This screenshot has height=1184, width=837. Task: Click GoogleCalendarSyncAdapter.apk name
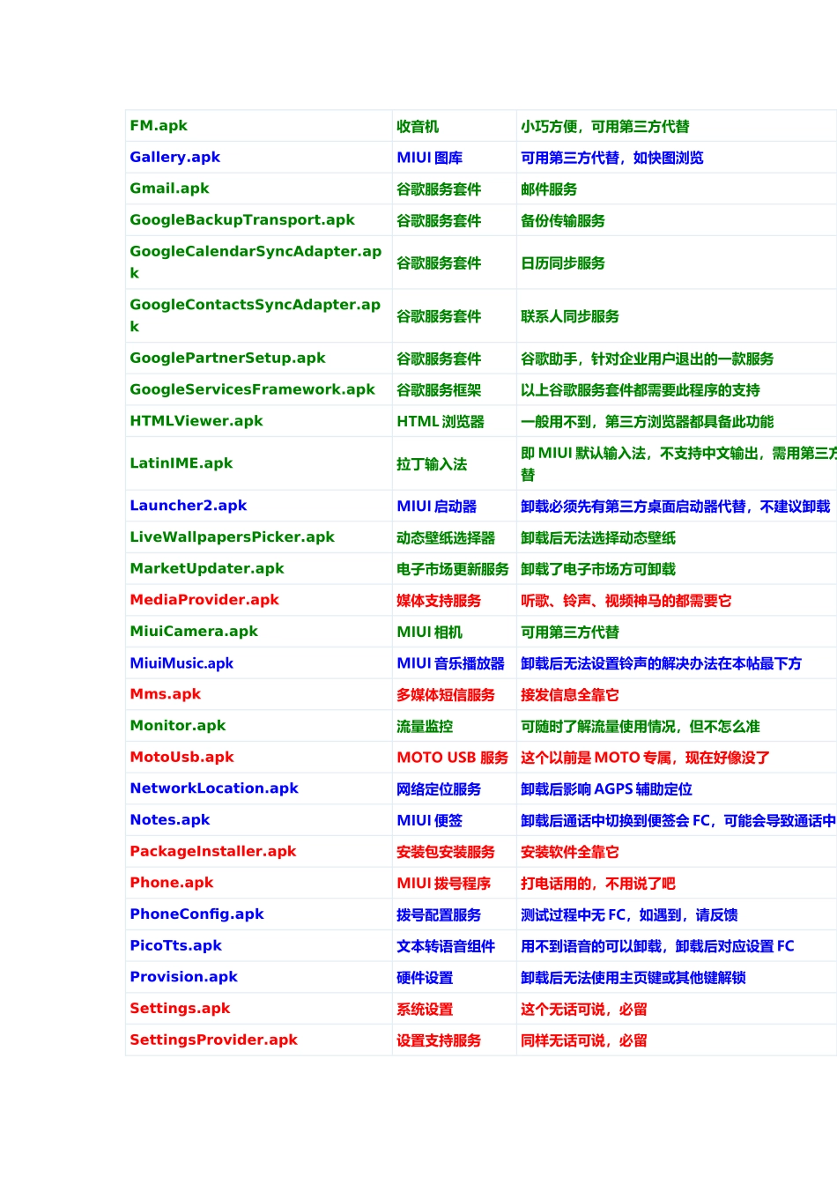[x=256, y=263]
